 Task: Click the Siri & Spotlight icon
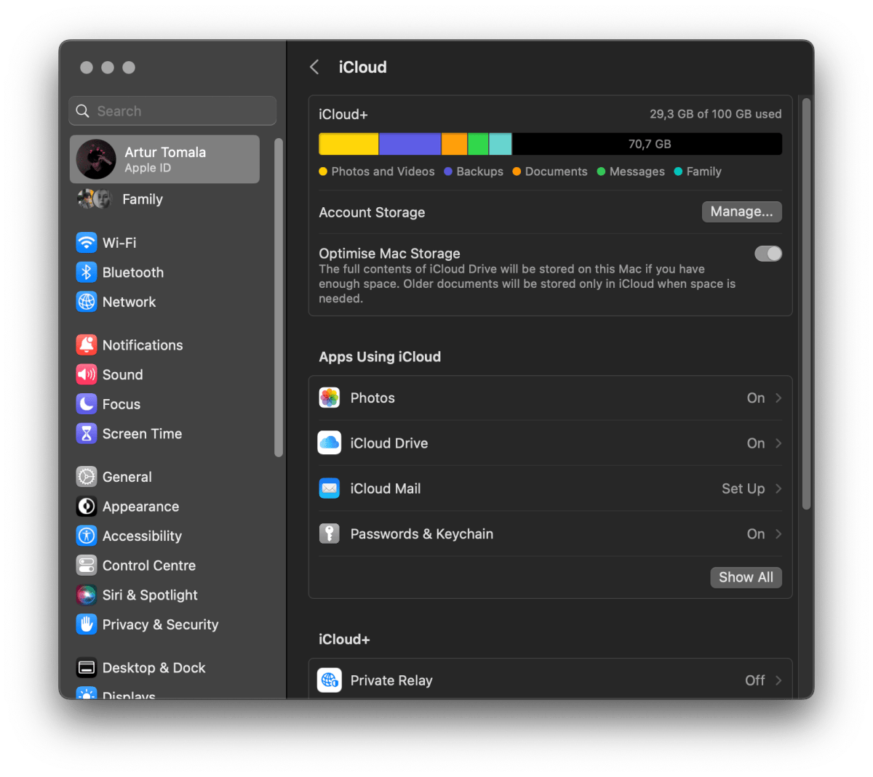[87, 595]
